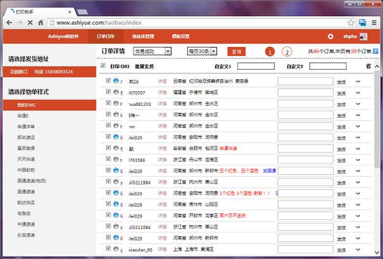Select sender address 花园路口 15838093524
Viewport: 383px width, 259px height.
click(x=49, y=72)
